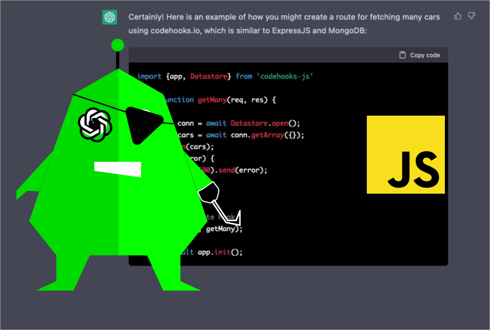Click 'conn.getArray({});' in the code
This screenshot has height=330, width=490.
pos(267,135)
